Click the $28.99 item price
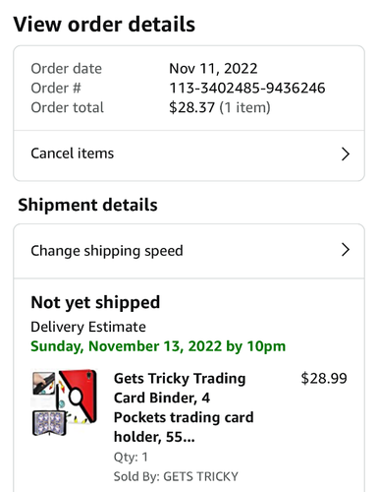 324,378
